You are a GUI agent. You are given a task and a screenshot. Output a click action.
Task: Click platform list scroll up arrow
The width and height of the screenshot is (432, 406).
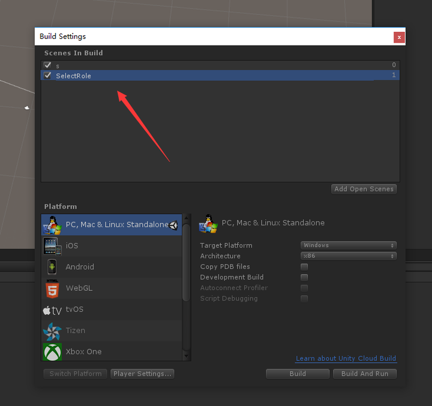click(186, 218)
